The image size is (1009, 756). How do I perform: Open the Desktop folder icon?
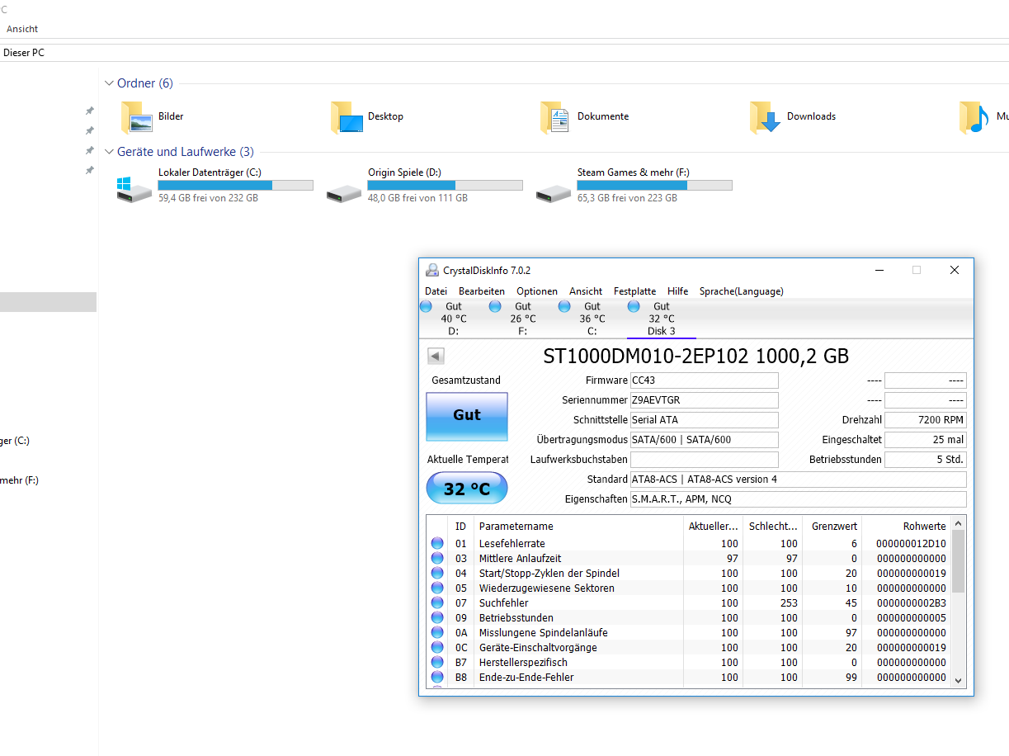[347, 117]
